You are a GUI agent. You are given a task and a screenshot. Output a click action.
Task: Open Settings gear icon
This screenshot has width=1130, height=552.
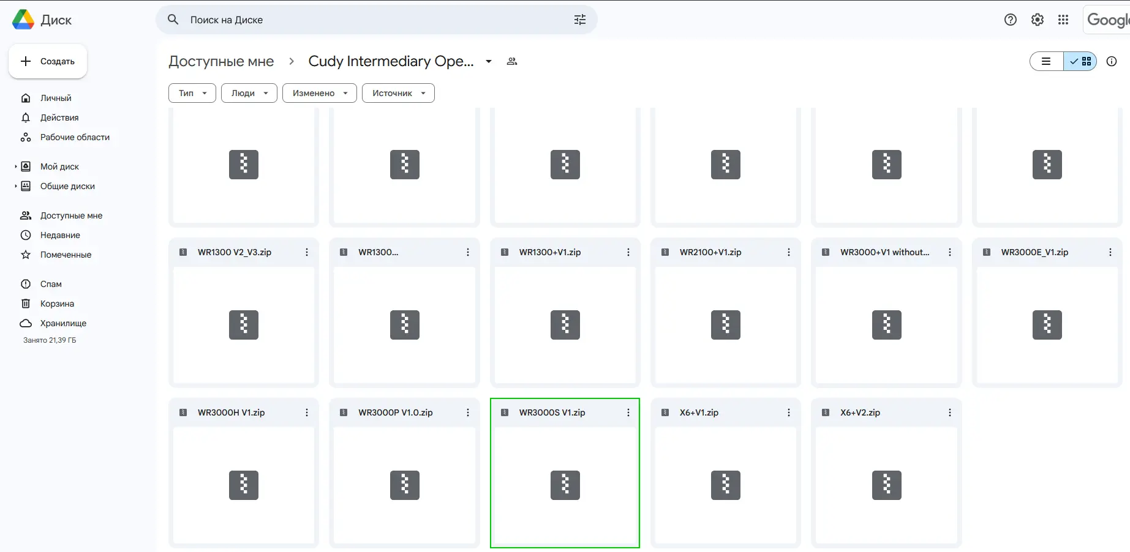click(1037, 20)
